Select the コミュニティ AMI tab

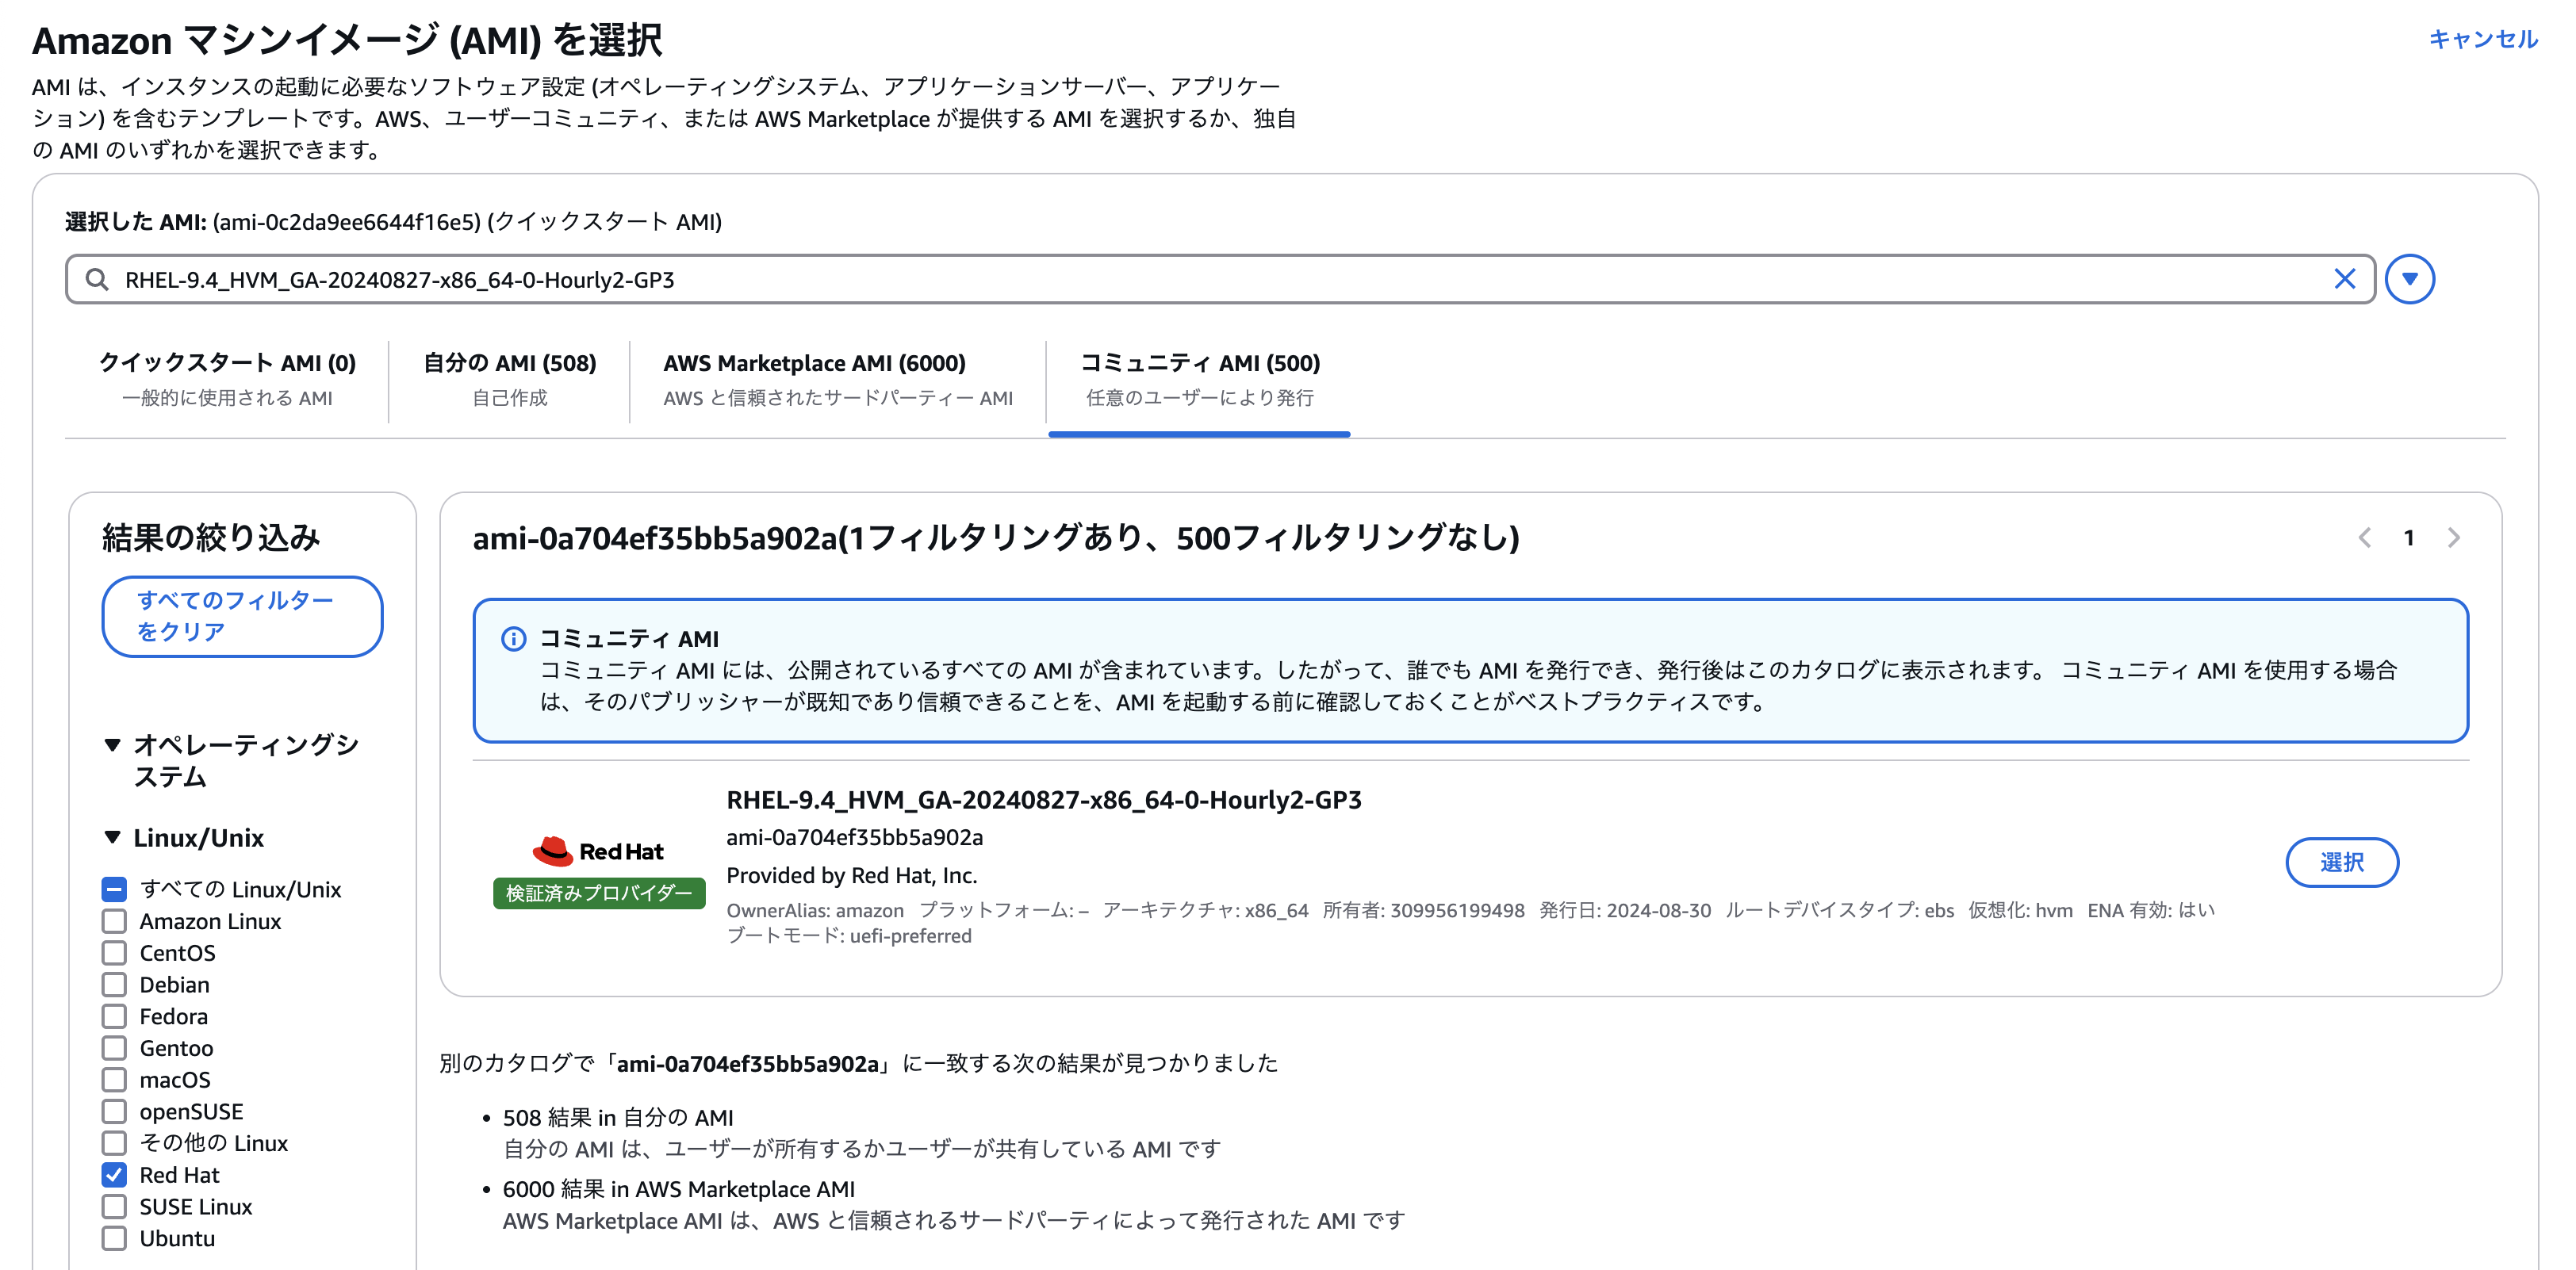point(1200,380)
